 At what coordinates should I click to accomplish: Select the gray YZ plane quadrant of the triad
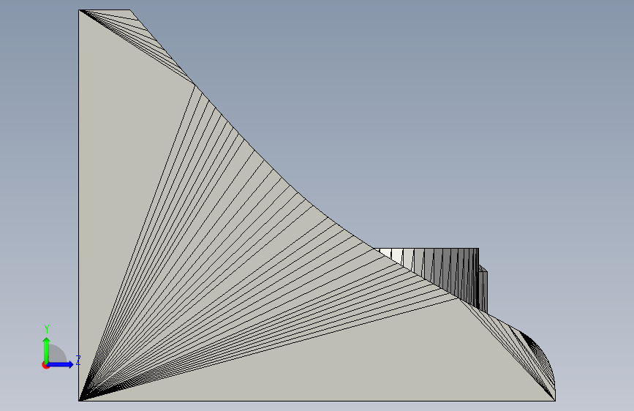coord(56,355)
